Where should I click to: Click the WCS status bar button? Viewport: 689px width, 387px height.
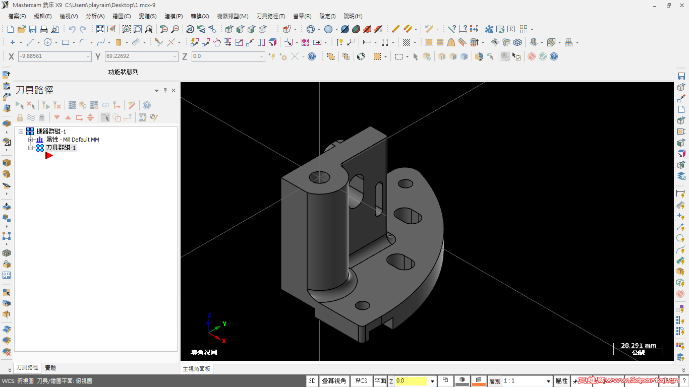coord(362,381)
